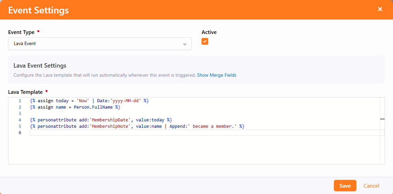Place cursor on empty line 6 of editor

[x=202, y=133]
